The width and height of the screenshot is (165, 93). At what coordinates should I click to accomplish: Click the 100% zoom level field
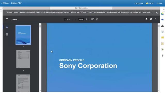[x=81, y=19]
